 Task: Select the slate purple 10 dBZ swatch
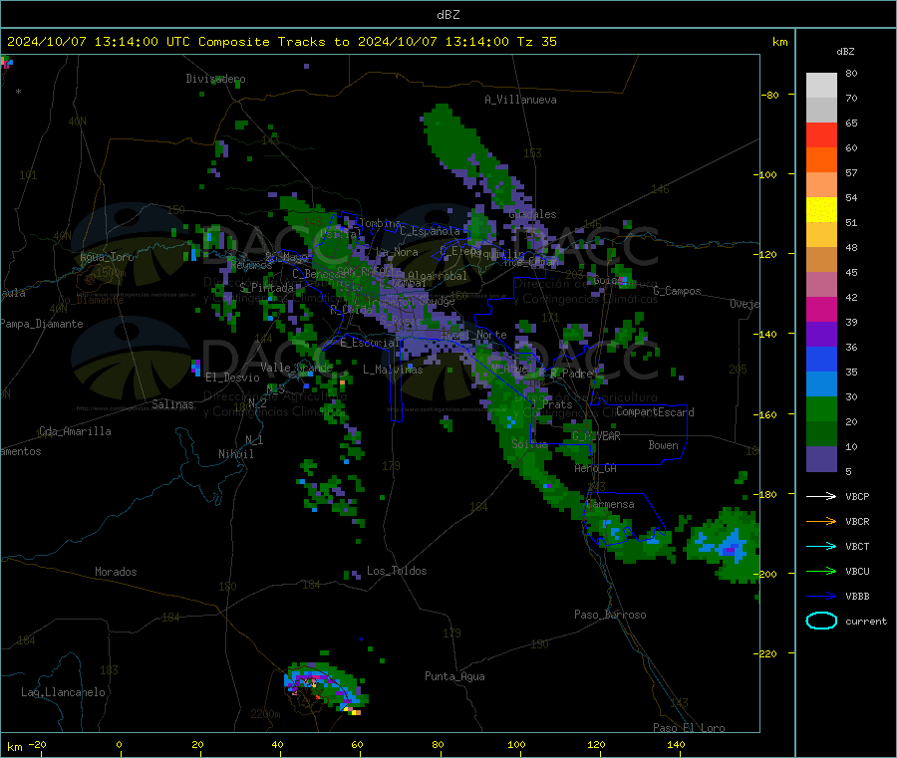coord(821,458)
